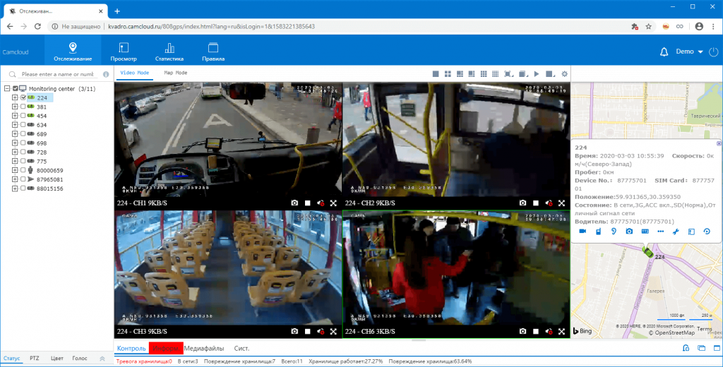Click the device name search field
This screenshot has width=723, height=367.
56,74
